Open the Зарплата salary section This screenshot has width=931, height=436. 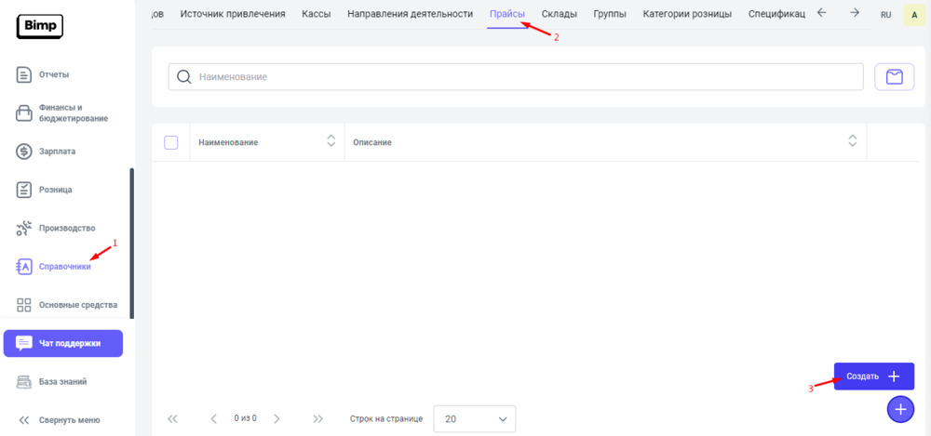tap(57, 151)
